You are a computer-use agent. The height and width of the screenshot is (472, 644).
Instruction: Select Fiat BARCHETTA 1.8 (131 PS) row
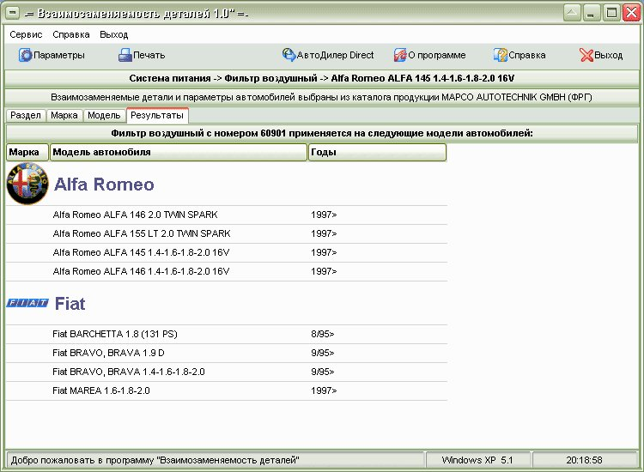click(227, 334)
